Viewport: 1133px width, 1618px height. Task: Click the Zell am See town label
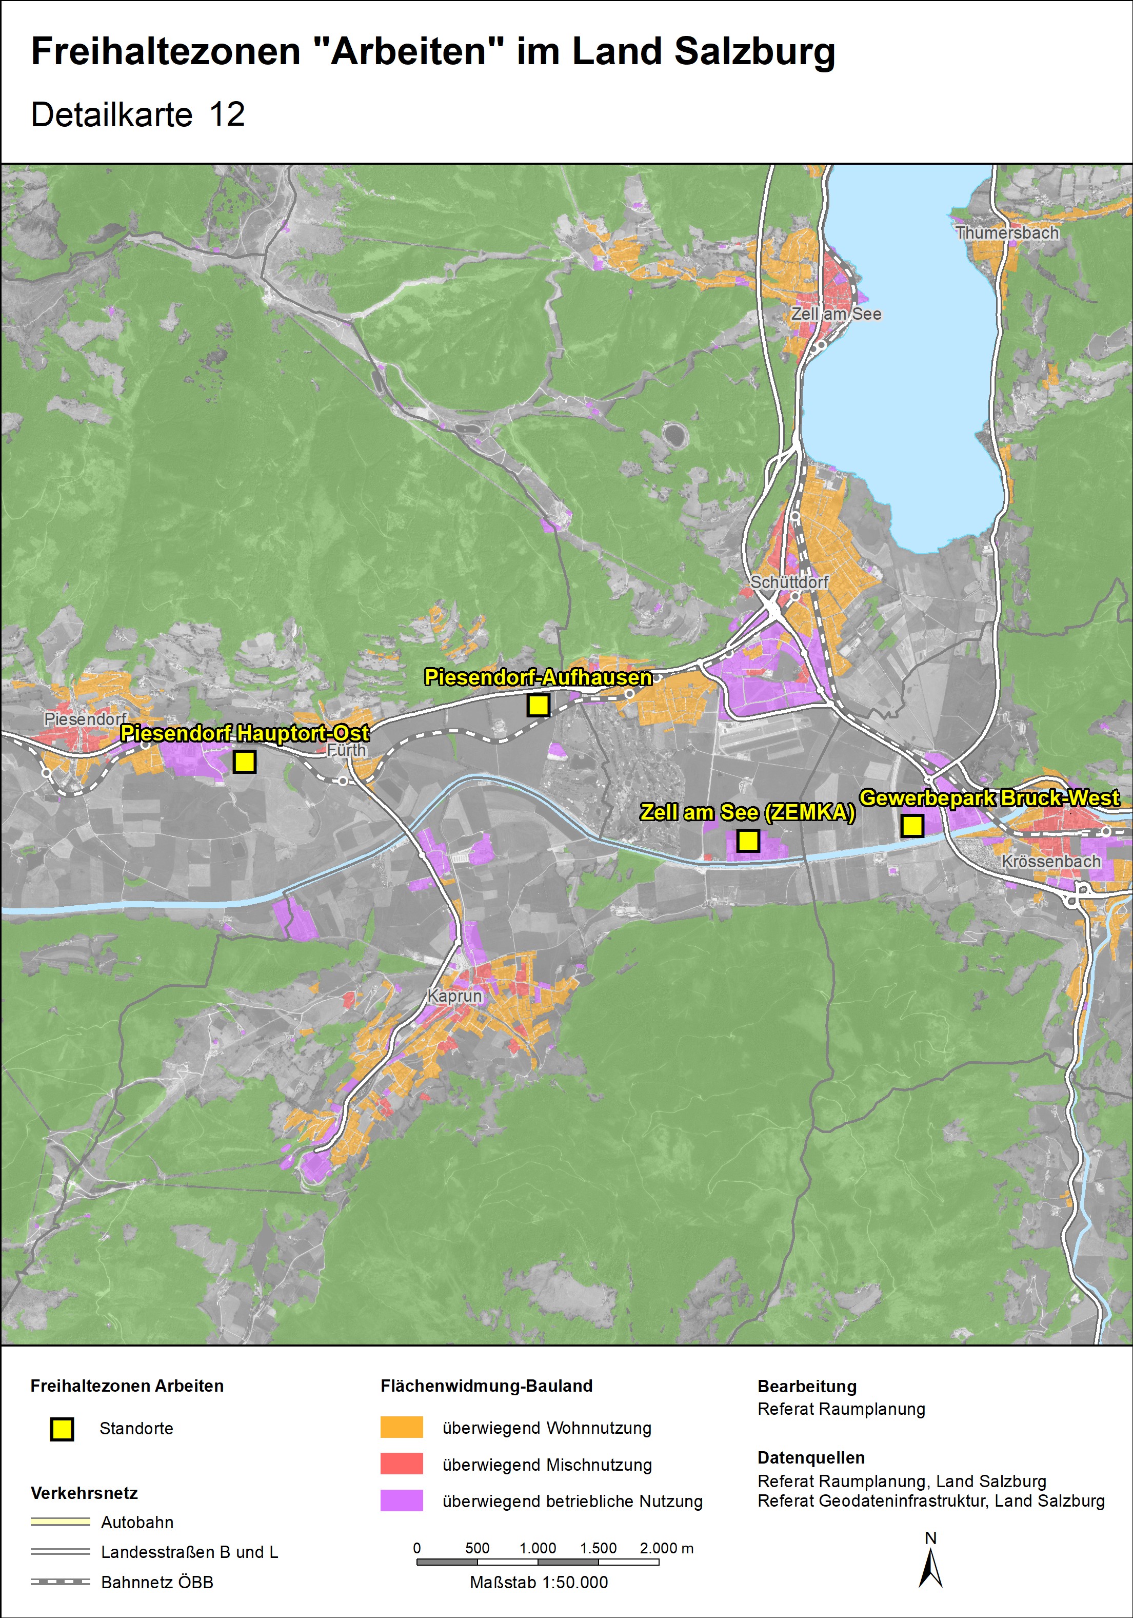836,314
